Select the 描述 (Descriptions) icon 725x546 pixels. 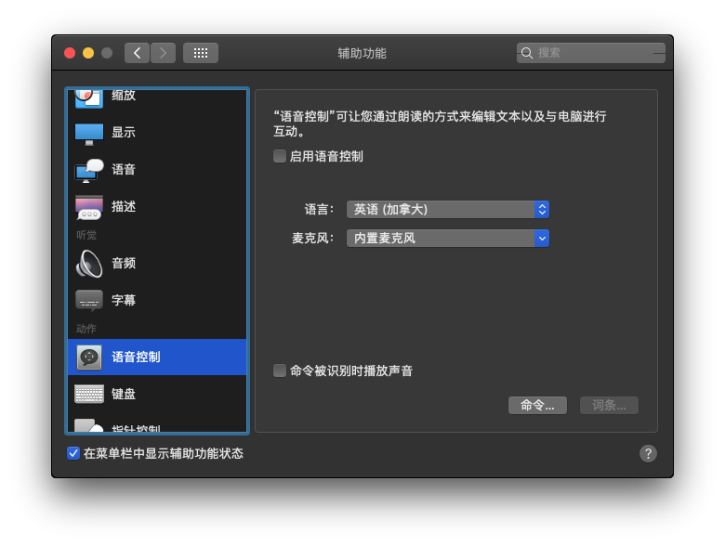(89, 207)
